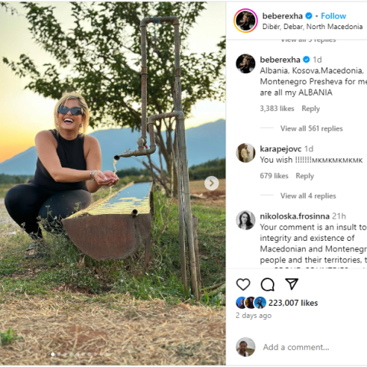Reply to karapejovc's comment

point(304,176)
